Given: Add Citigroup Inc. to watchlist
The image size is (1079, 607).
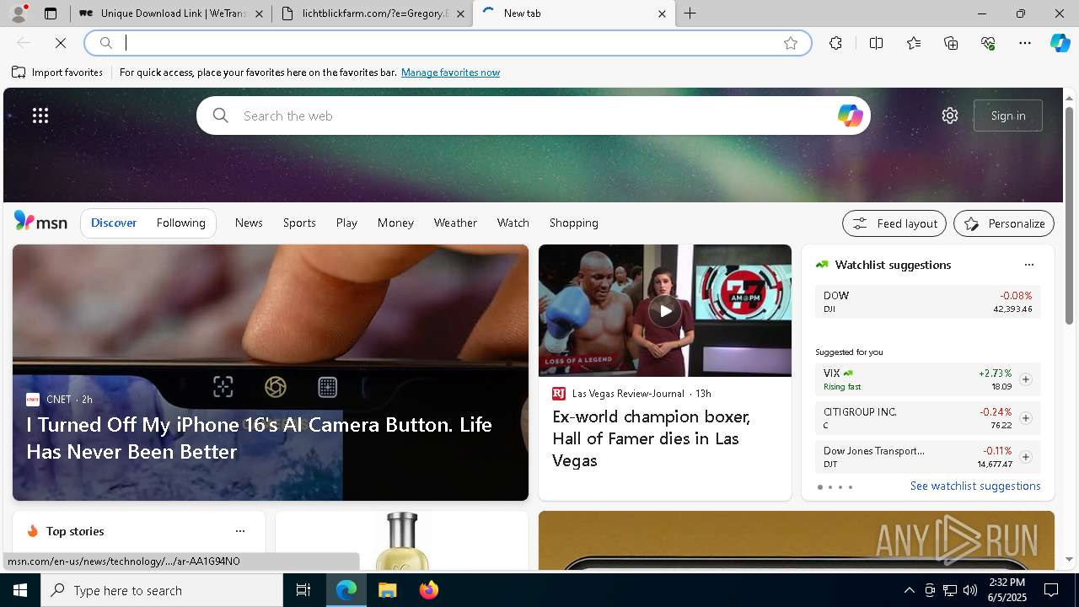Looking at the screenshot, I should [1025, 418].
